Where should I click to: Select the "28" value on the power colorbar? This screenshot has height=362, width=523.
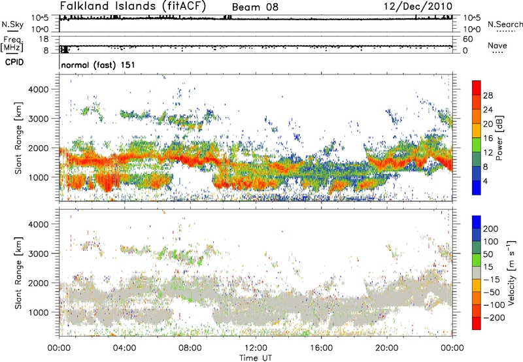click(488, 95)
